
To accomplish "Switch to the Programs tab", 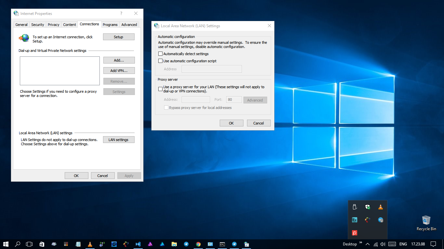I will coord(110,25).
